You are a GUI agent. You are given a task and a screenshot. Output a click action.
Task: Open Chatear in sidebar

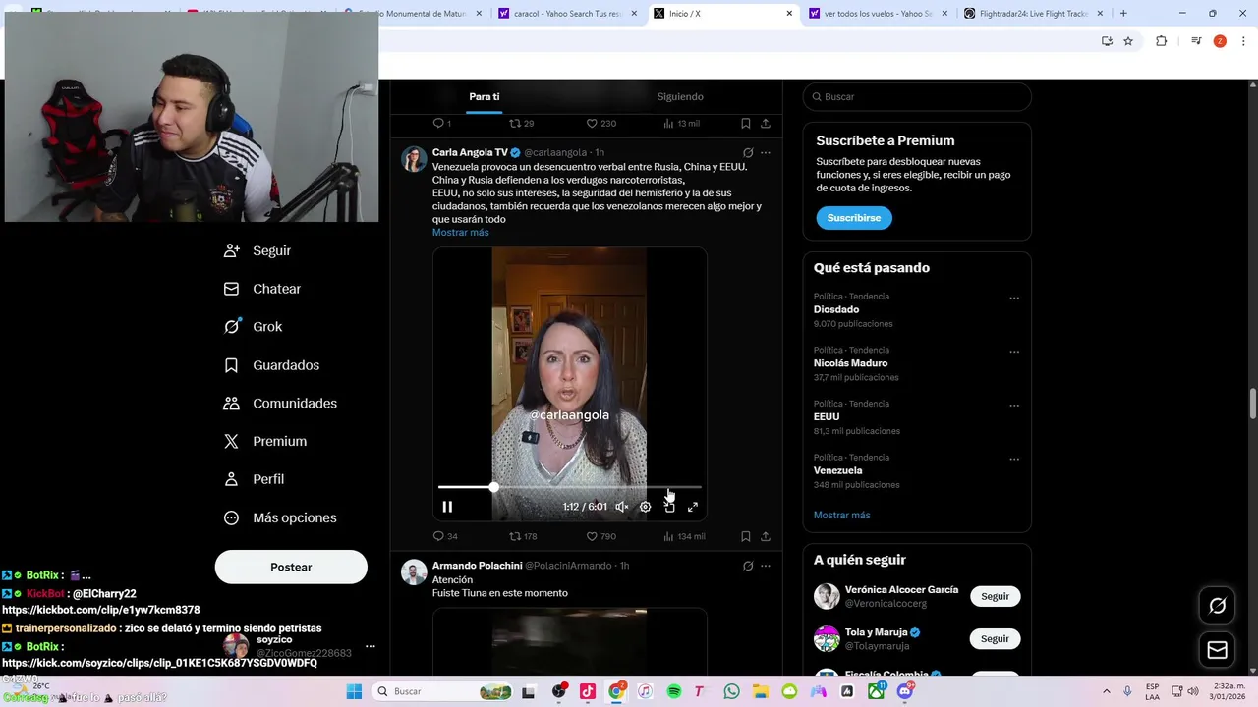tap(262, 289)
